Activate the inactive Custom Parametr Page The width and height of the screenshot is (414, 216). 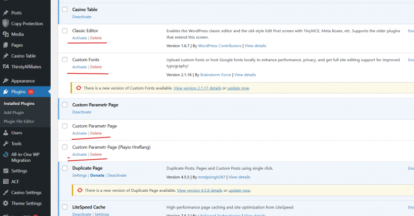pyautogui.click(x=79, y=133)
